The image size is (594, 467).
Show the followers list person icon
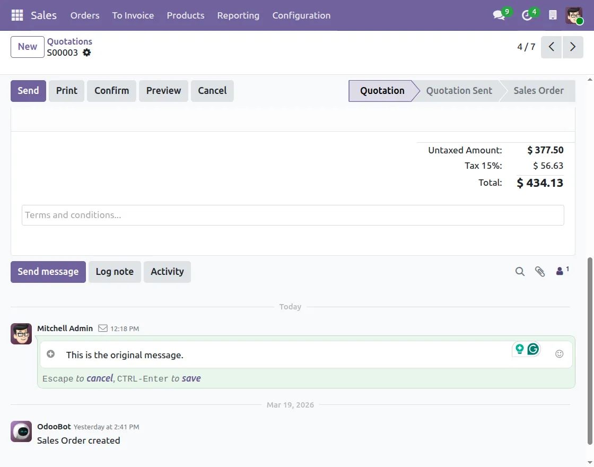[x=560, y=271]
